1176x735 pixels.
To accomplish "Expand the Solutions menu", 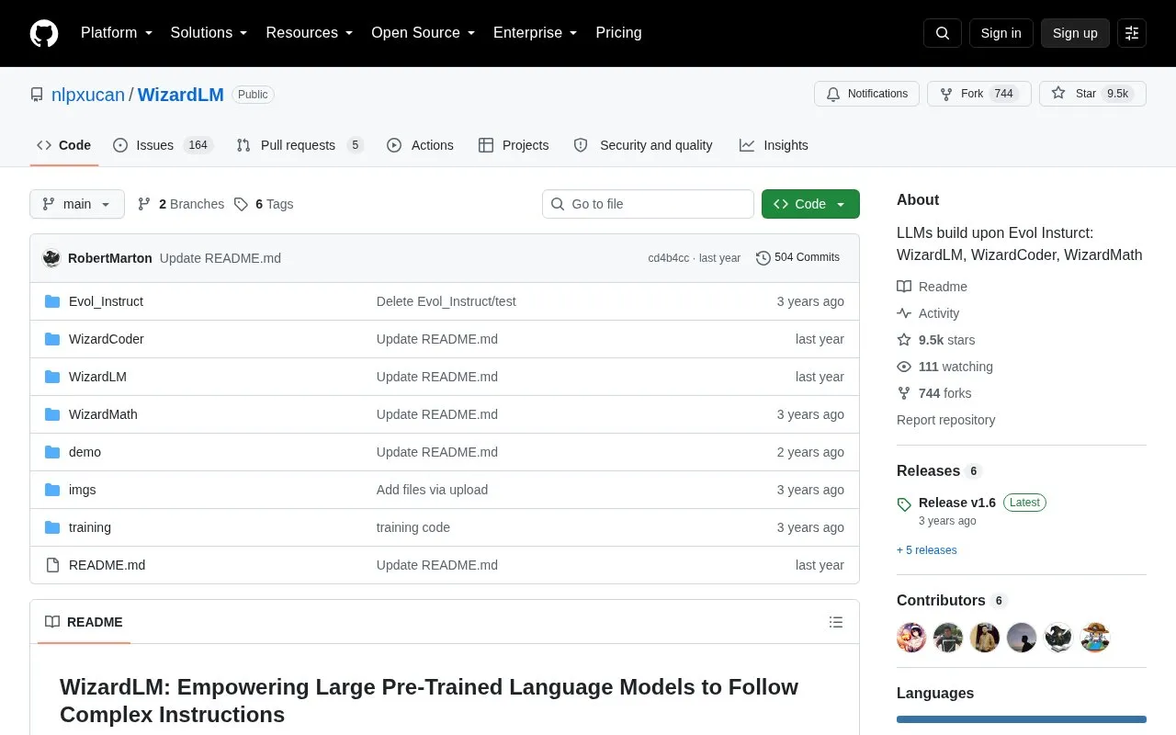I will click(209, 33).
